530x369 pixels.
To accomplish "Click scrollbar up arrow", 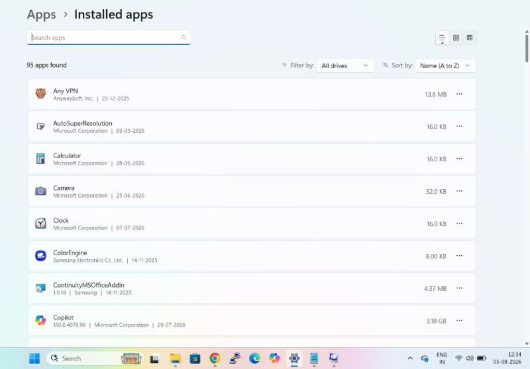I will (526, 32).
